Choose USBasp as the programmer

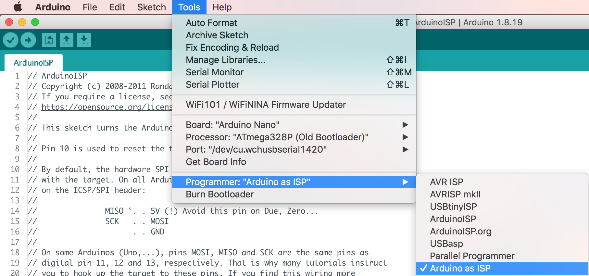point(446,244)
